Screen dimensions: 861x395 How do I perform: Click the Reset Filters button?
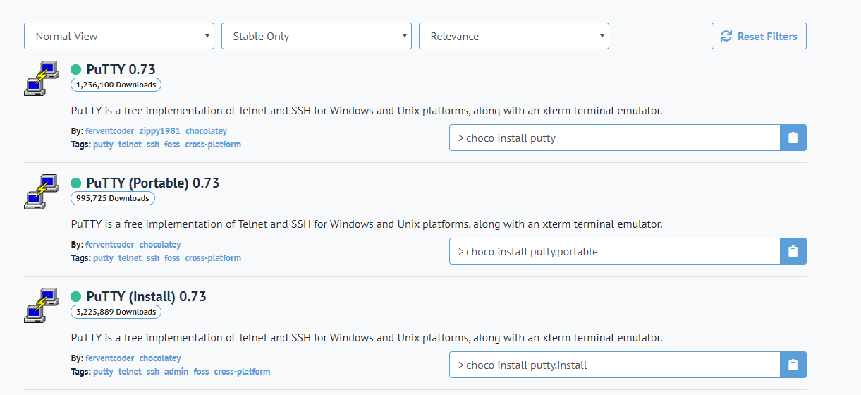(759, 36)
